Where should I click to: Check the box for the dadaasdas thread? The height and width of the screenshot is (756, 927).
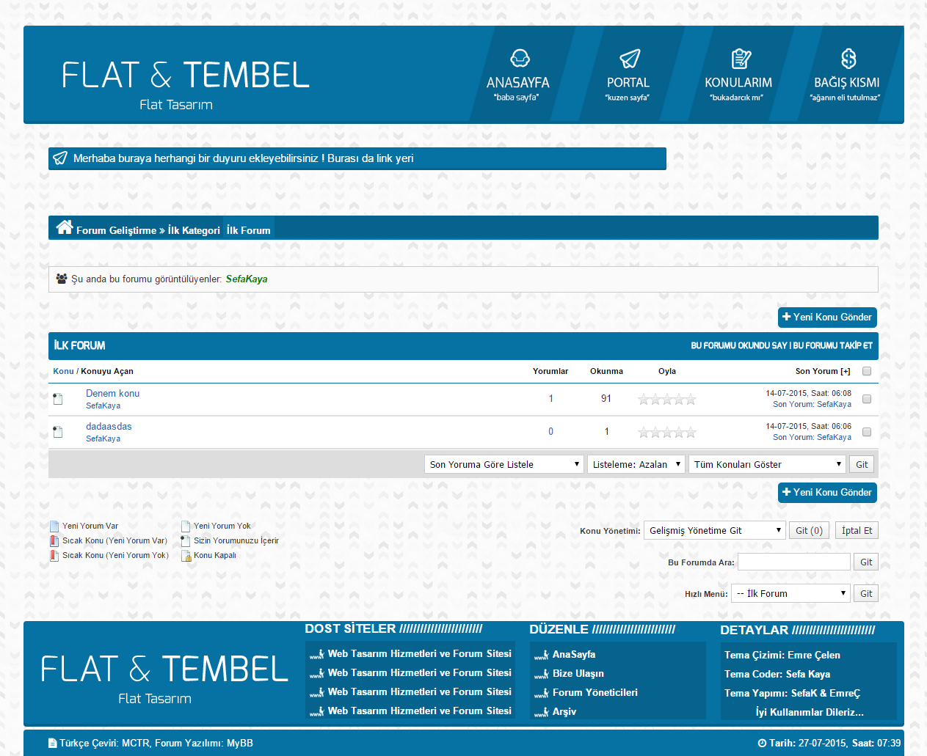(x=867, y=432)
